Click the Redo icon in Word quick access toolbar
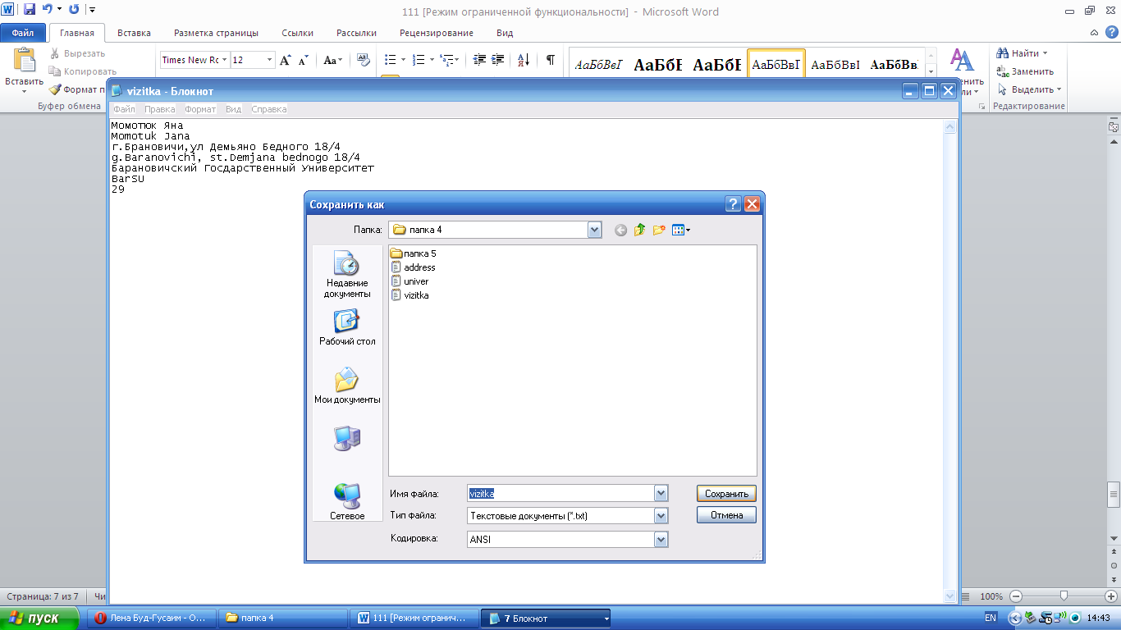 coord(75,10)
